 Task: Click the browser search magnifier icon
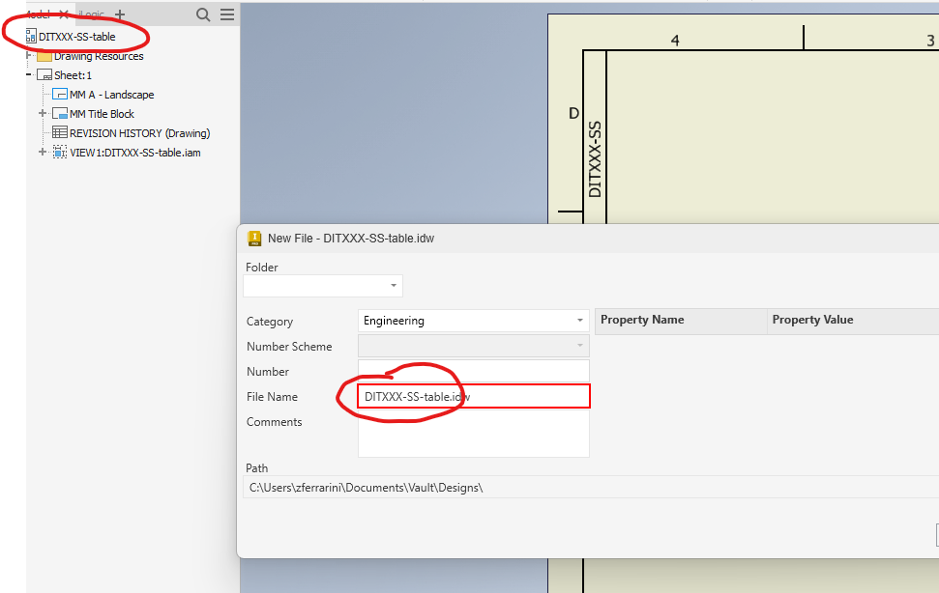pyautogui.click(x=202, y=14)
